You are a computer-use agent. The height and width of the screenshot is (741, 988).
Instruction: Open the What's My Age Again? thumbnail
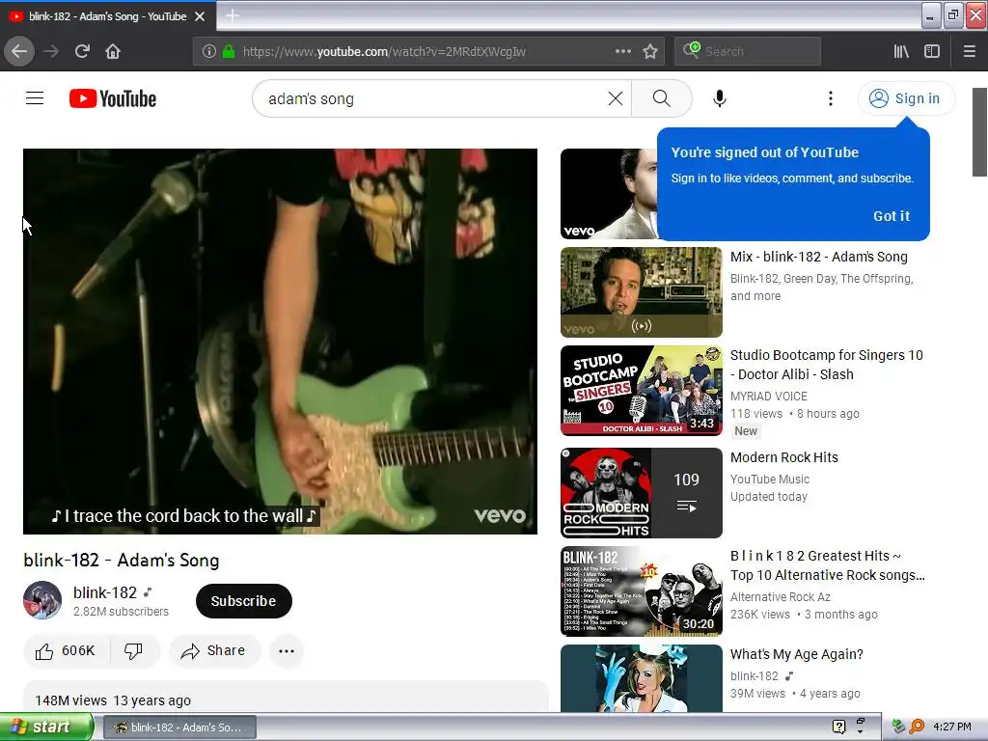(x=641, y=678)
